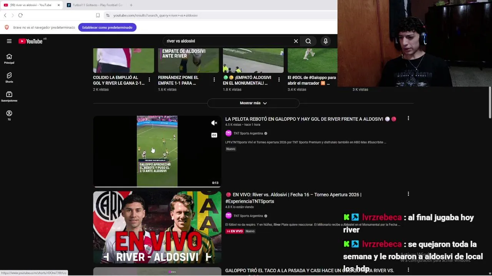Click TNT Sports avatar on Galoppo rebote video
Image resolution: width=492 pixels, height=276 pixels.
(x=228, y=133)
